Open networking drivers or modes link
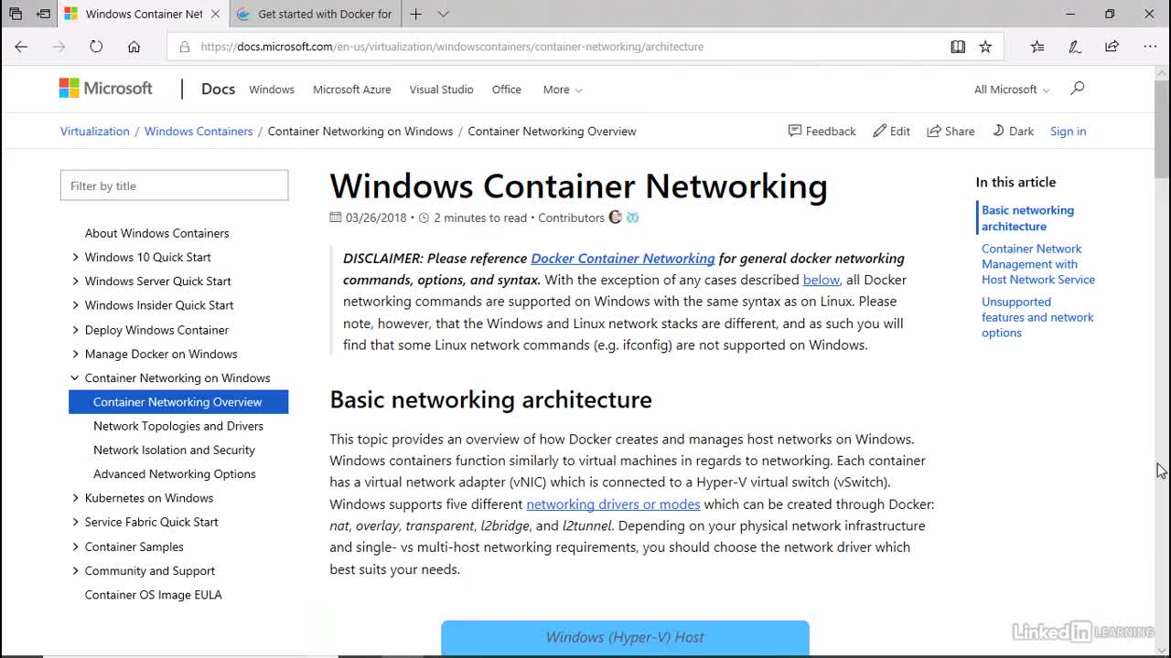1171x658 pixels. coord(613,504)
